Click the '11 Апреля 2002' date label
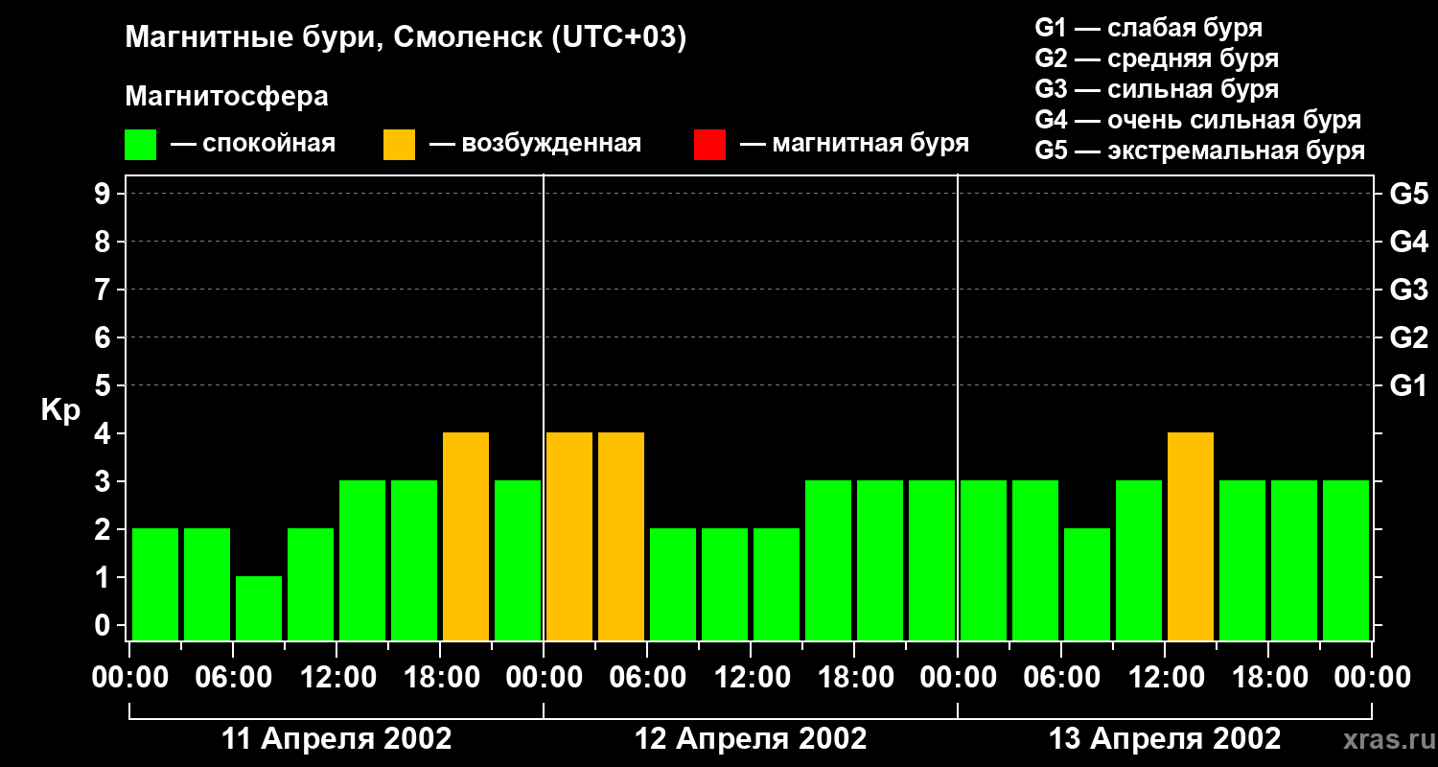Image resolution: width=1438 pixels, height=767 pixels. (336, 739)
